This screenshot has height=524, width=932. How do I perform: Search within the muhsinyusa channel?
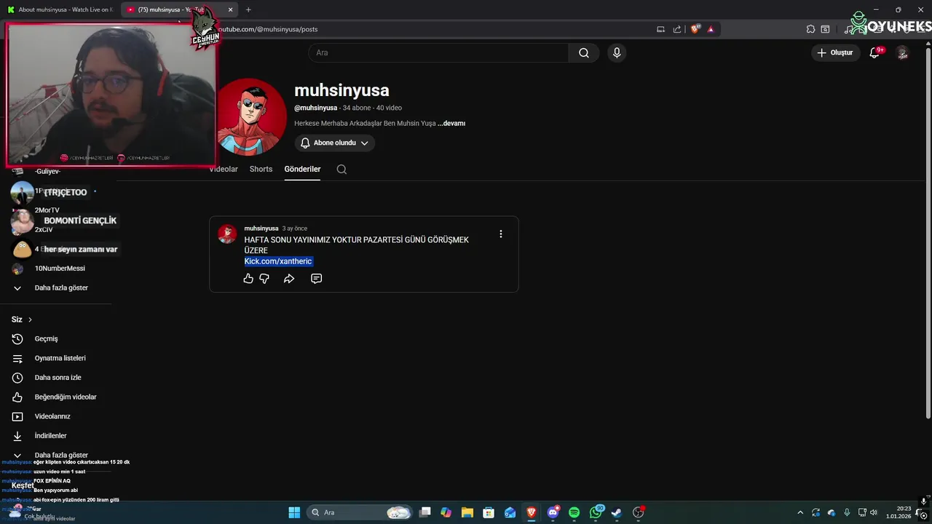(341, 169)
